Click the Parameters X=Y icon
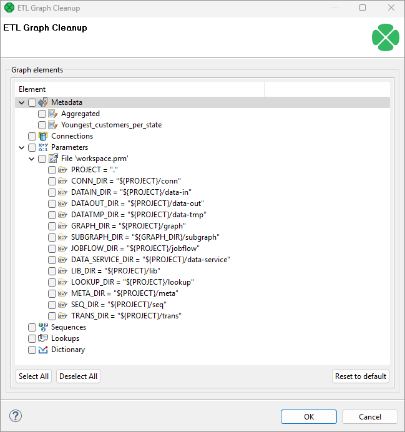Screen dimensions: 405x432 43,147
